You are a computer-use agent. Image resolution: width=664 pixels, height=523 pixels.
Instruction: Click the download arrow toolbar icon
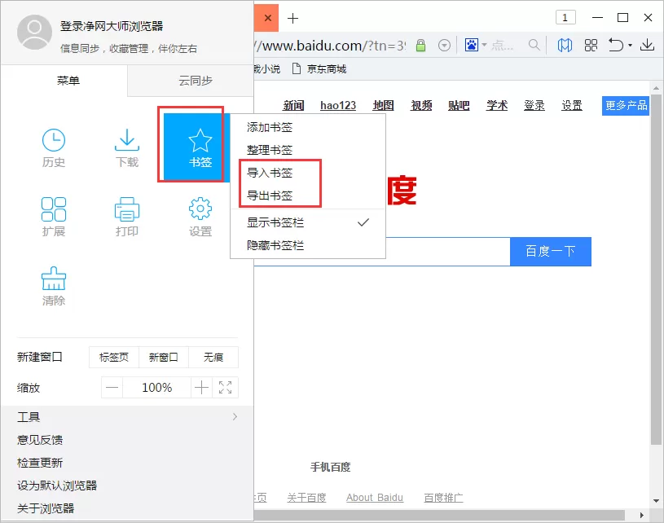tap(647, 45)
